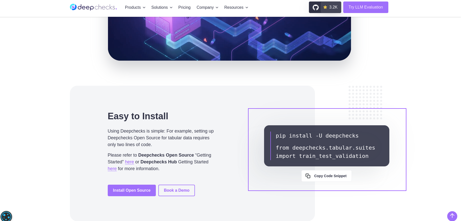The width and height of the screenshot is (461, 221).
Task: Expand the Resources dropdown menu
Action: pos(236,8)
